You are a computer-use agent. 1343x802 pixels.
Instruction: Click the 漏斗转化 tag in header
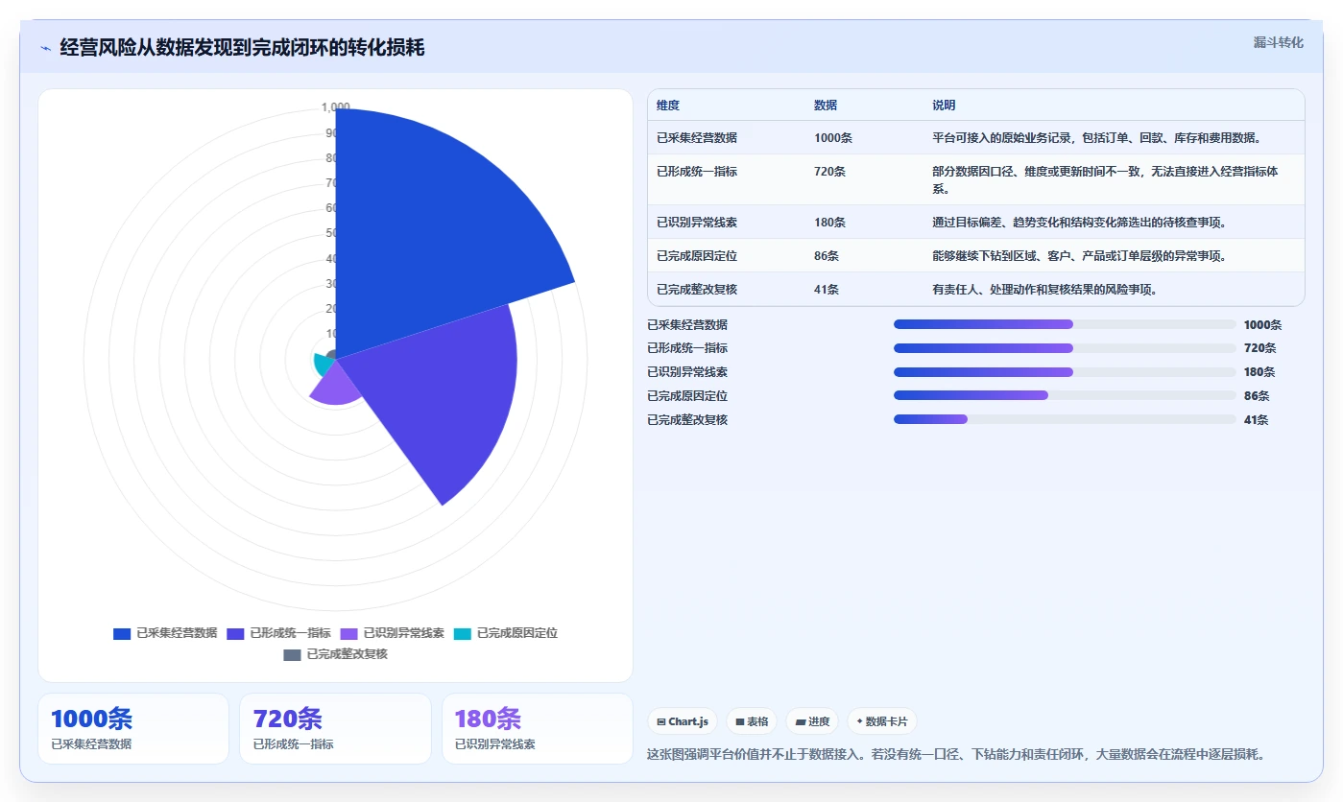[x=1278, y=42]
